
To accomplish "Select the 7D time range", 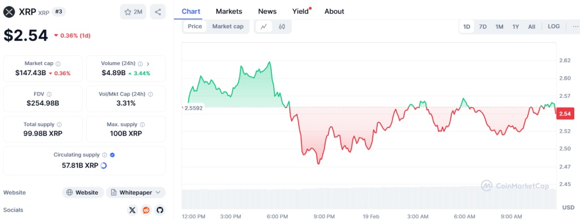I will pyautogui.click(x=483, y=27).
